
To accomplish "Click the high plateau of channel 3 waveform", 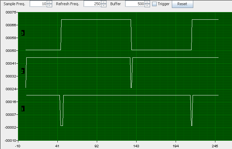I will pos(96,19).
